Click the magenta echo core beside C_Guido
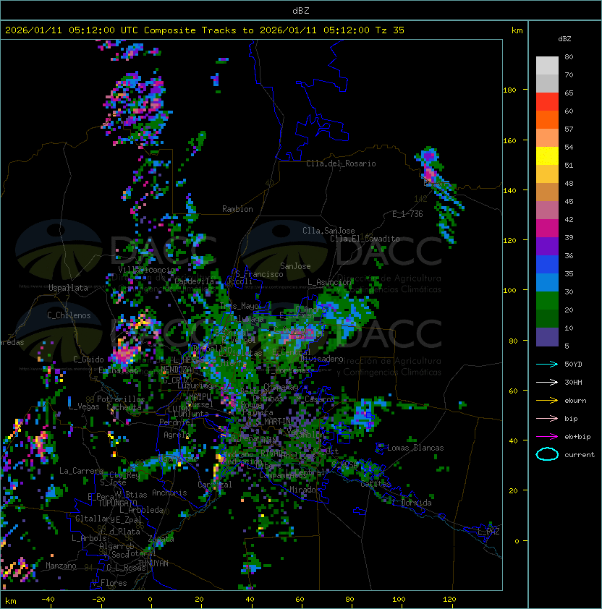This screenshot has width=602, height=609. 124,354
